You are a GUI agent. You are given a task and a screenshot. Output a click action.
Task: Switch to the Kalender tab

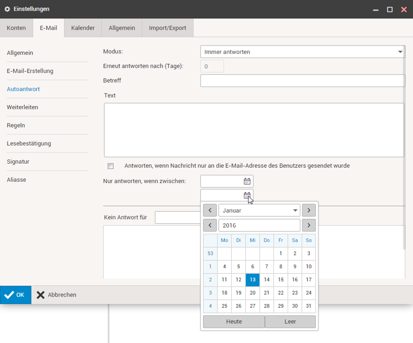pos(83,28)
